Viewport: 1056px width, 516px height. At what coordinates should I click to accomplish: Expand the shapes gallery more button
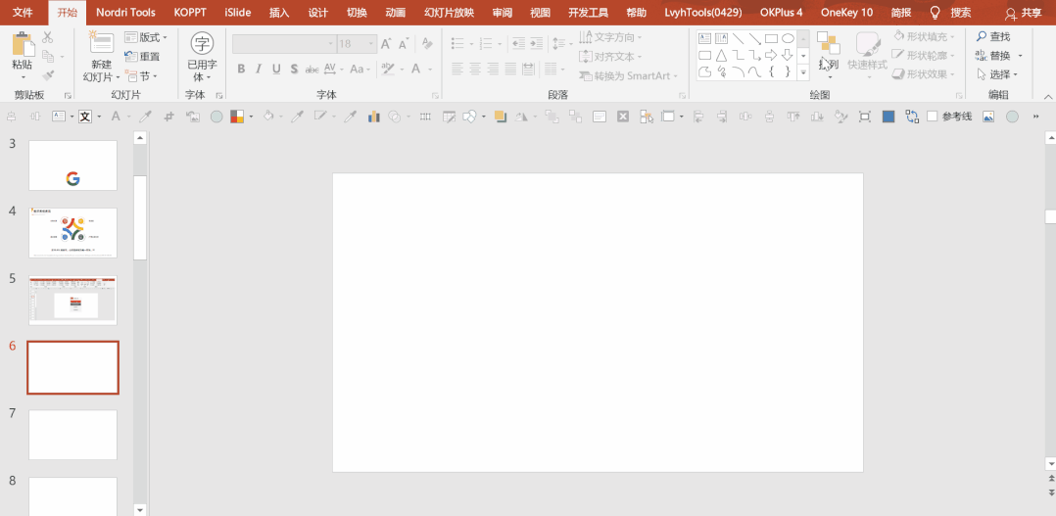coord(803,71)
